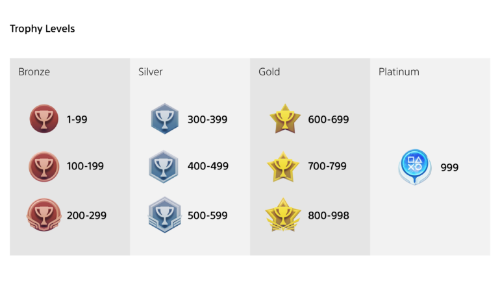500x305 pixels.
Task: Select the bronze trophy icon for levels 100-199
Action: [x=44, y=167]
